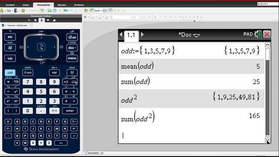279x157 pixels.
Task: Click the touchpad center button
Action: pos(41,47)
